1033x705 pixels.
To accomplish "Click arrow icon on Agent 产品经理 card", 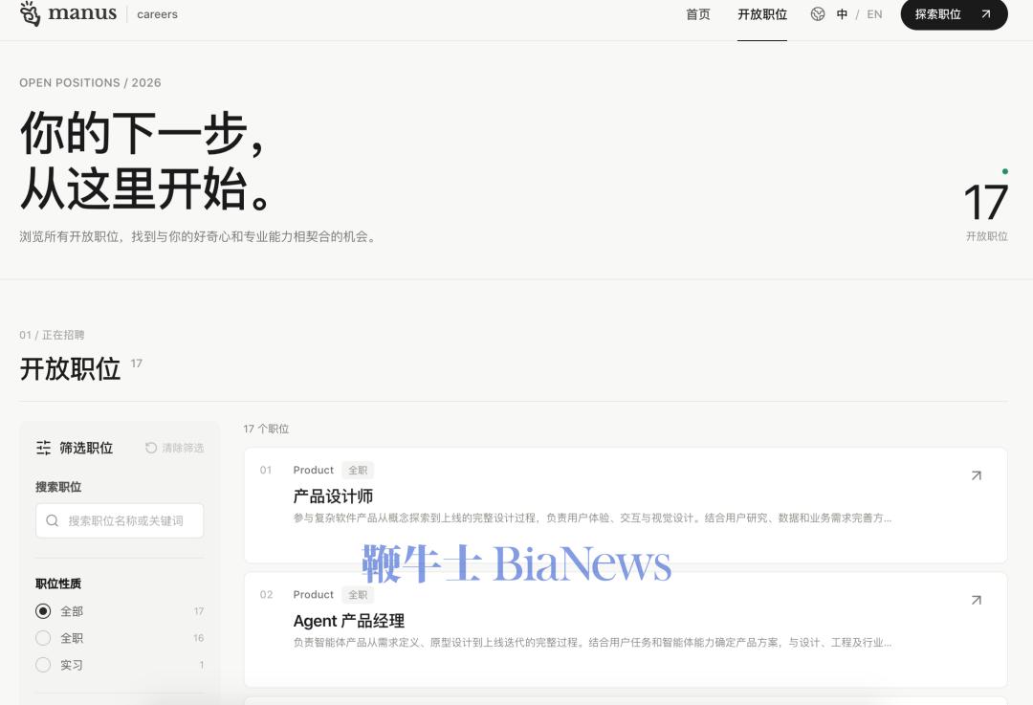I will tap(977, 600).
